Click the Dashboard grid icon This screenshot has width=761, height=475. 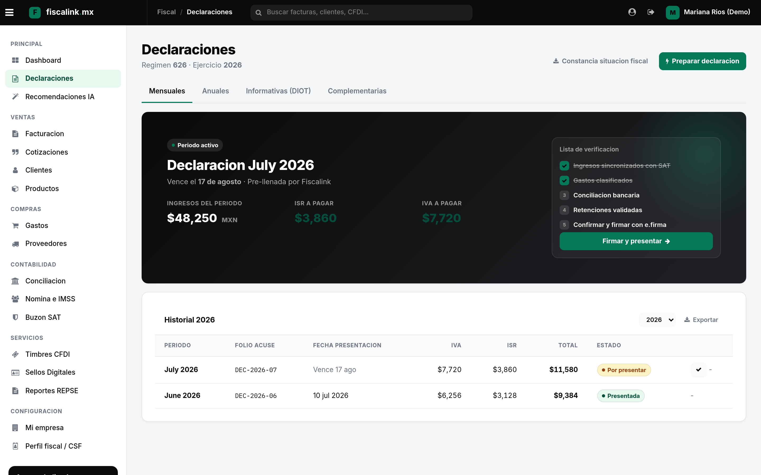[15, 60]
